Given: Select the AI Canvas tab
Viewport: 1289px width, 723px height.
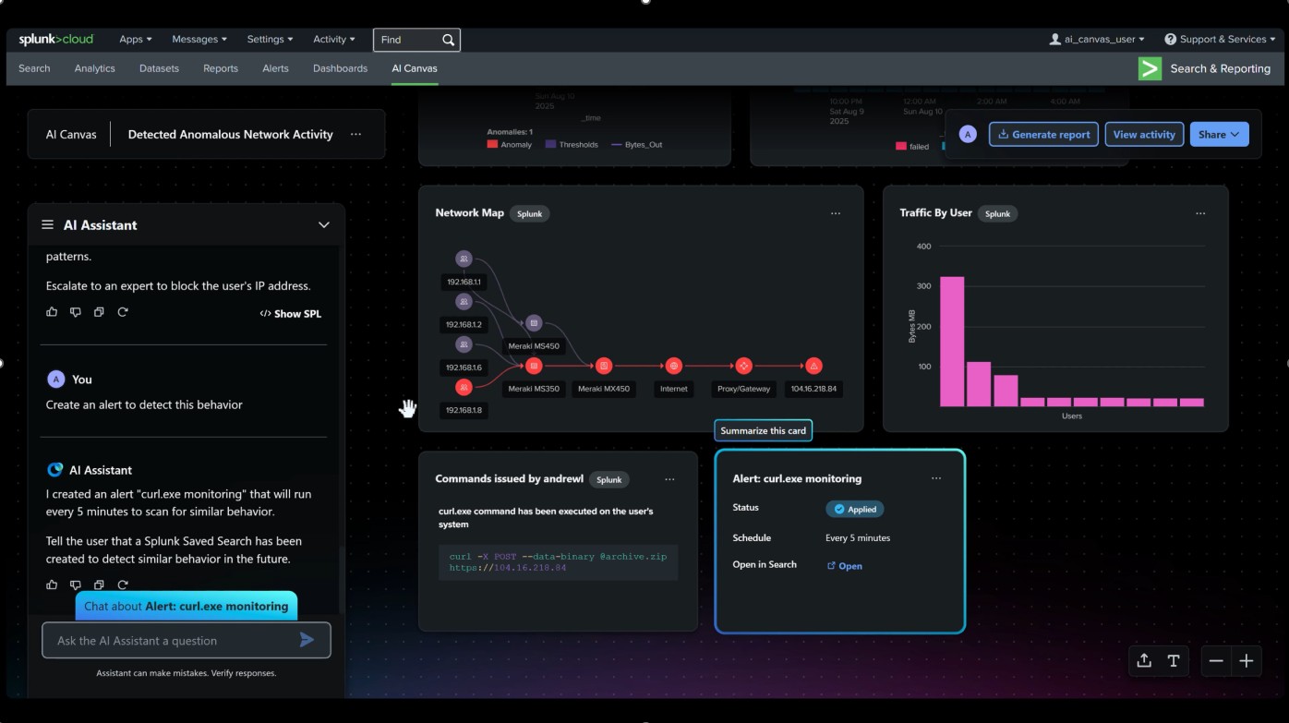Looking at the screenshot, I should click(415, 68).
